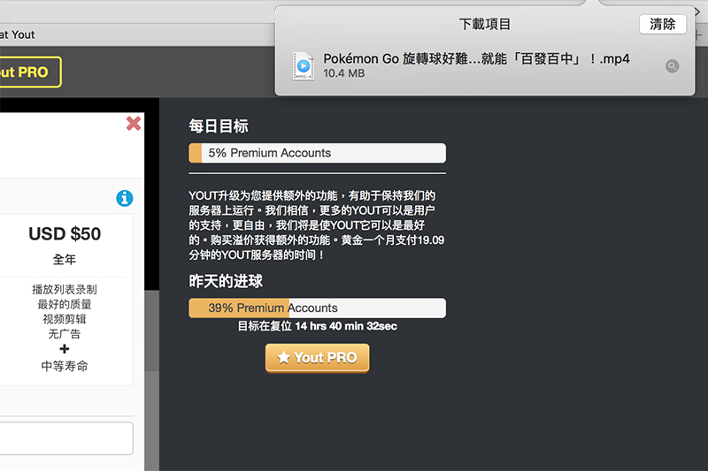Click the empty input box below pricing card
The width and height of the screenshot is (708, 471).
point(65,438)
